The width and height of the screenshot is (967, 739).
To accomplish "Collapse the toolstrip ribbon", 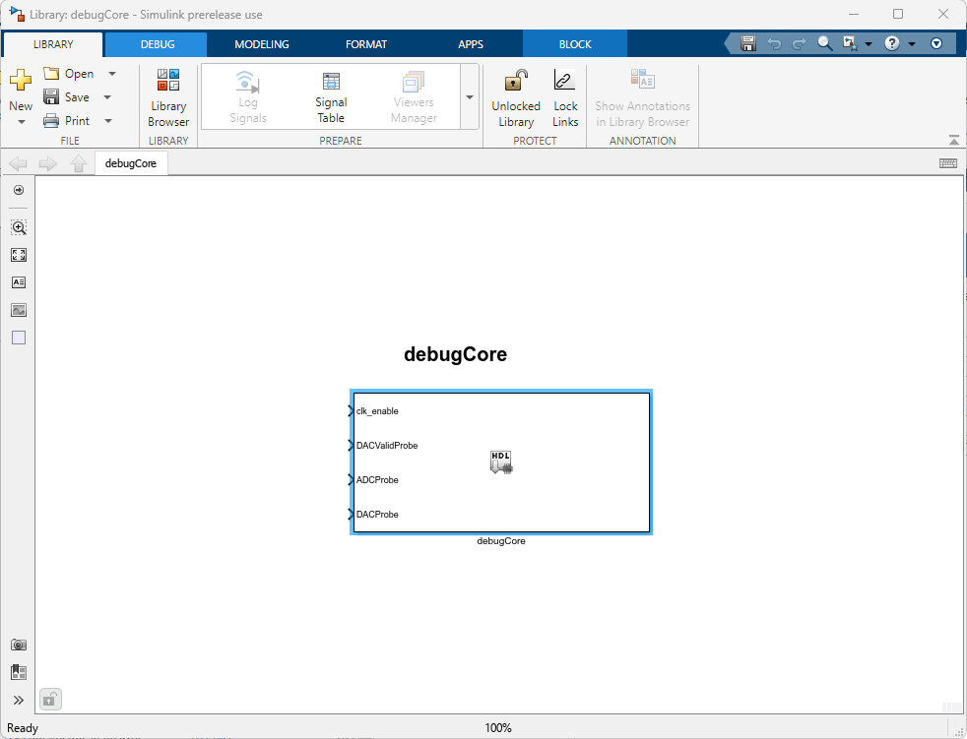I will [954, 141].
